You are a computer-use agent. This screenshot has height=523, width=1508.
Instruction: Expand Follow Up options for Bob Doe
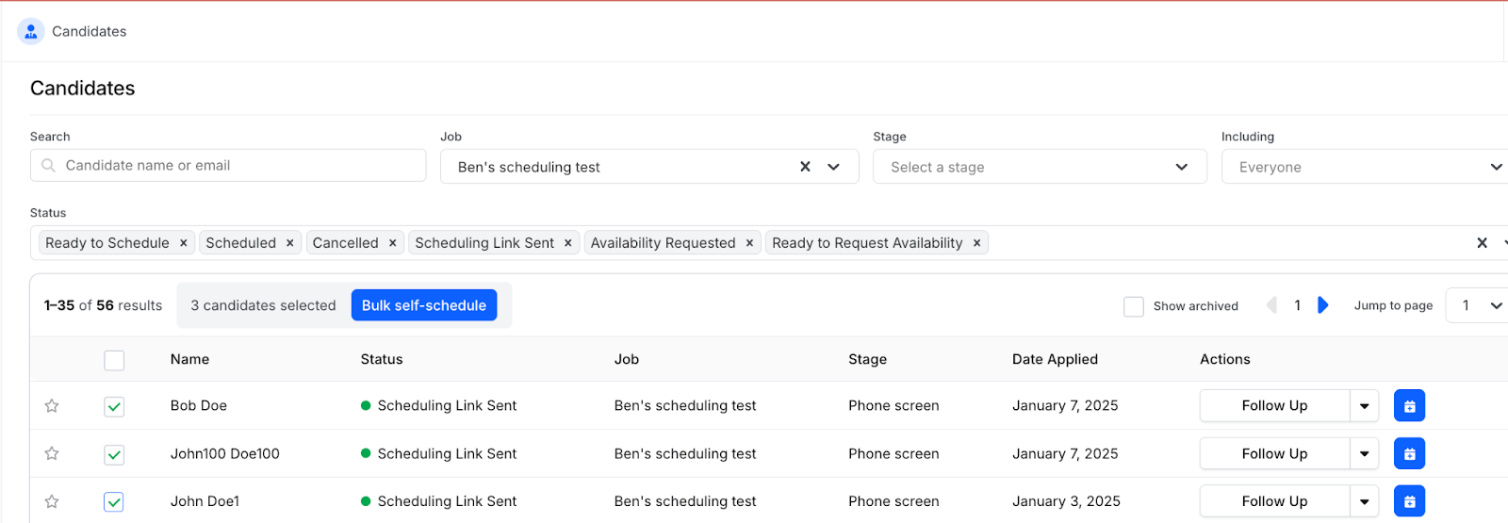[1365, 406]
